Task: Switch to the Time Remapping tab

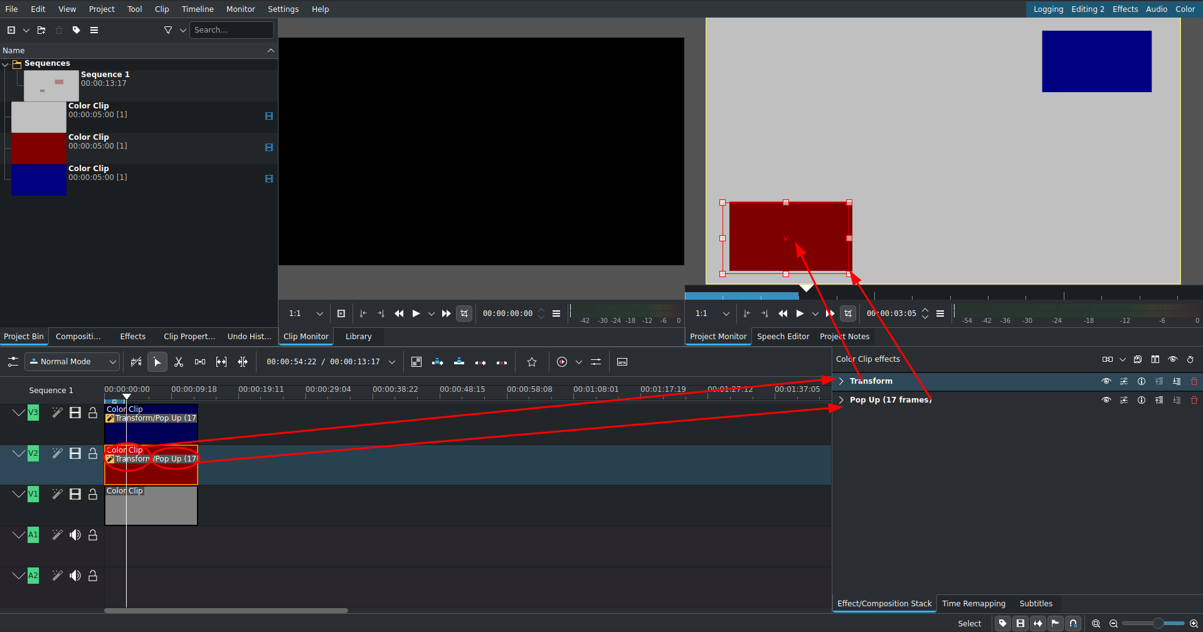Action: pyautogui.click(x=974, y=604)
